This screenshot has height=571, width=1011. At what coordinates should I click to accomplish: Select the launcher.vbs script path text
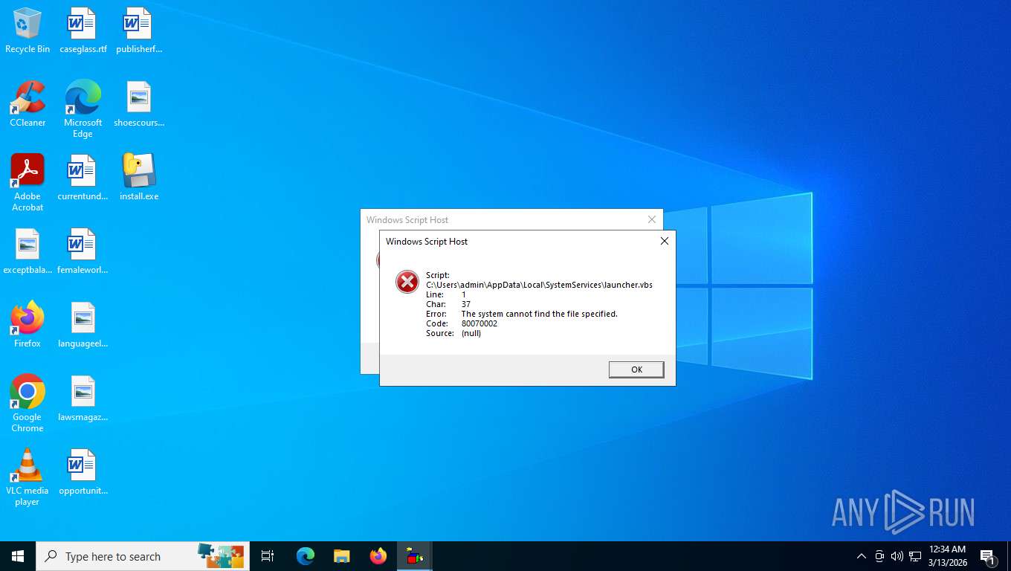[x=539, y=285]
